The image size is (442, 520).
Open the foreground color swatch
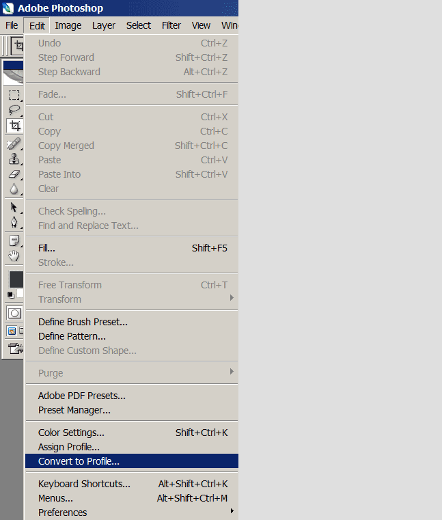[x=15, y=279]
